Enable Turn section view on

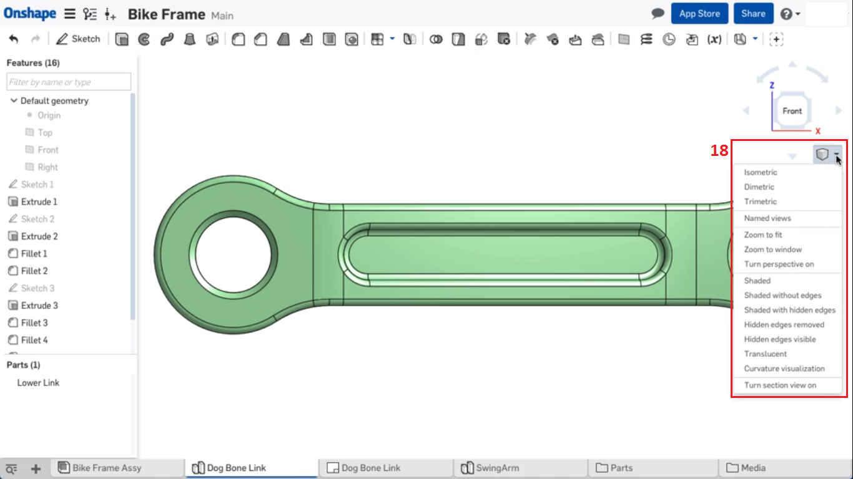pyautogui.click(x=781, y=385)
